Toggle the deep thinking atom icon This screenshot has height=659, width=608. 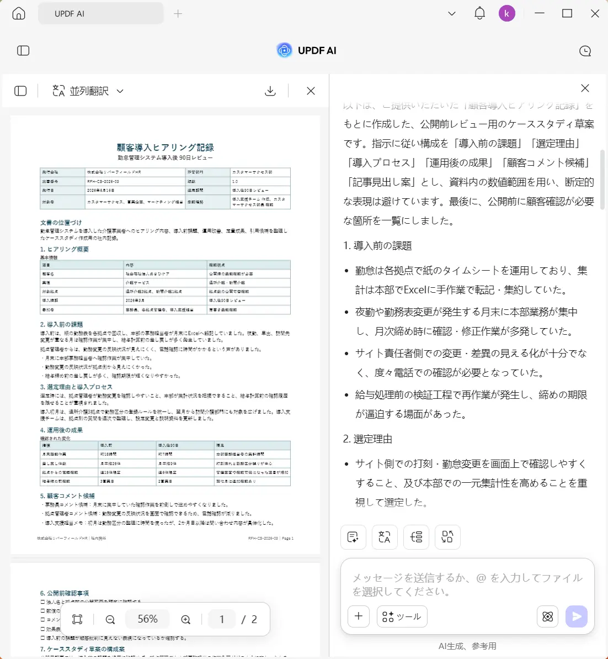click(x=547, y=616)
